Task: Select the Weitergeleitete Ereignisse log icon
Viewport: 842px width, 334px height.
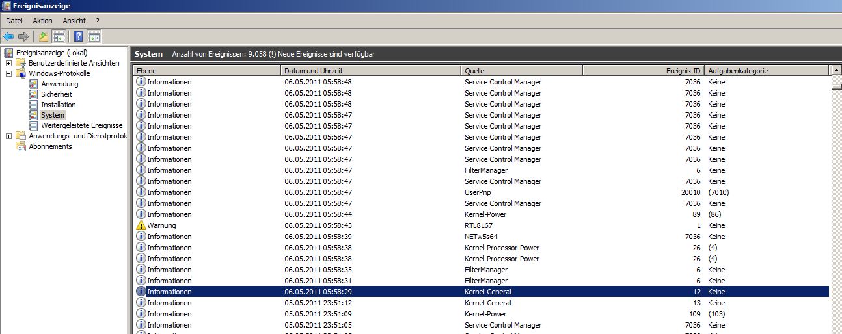Action: click(x=34, y=125)
